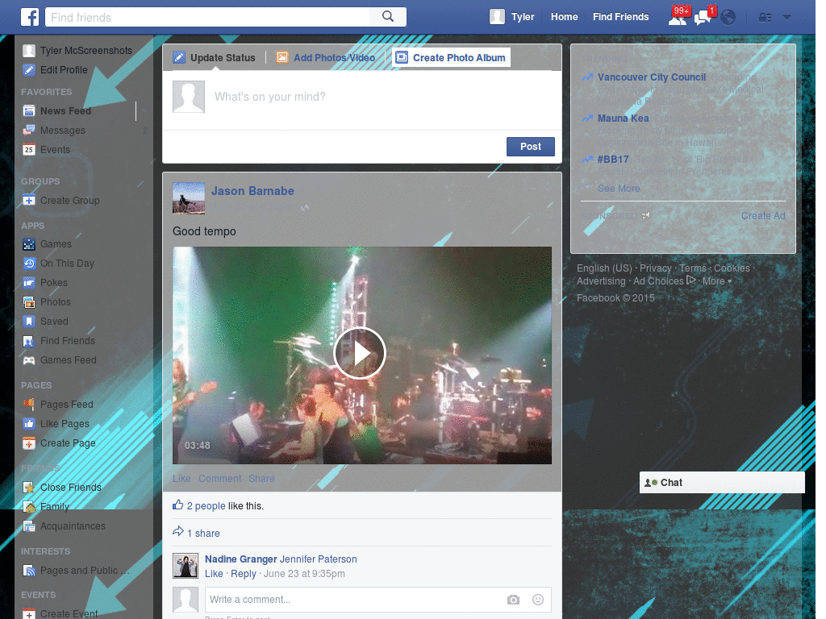Click the News Feed icon in sidebar
Viewport: 826px width, 619px height.
pyautogui.click(x=29, y=111)
